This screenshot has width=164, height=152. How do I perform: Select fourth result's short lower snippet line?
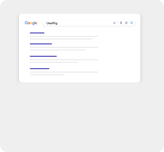[47, 75]
